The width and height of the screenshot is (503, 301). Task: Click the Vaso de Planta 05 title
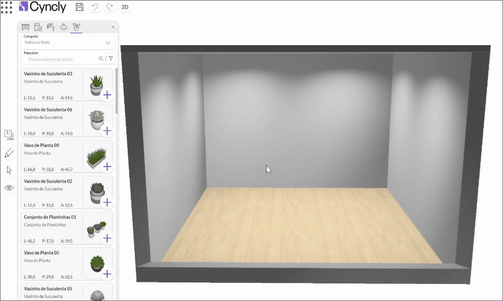tap(41, 253)
